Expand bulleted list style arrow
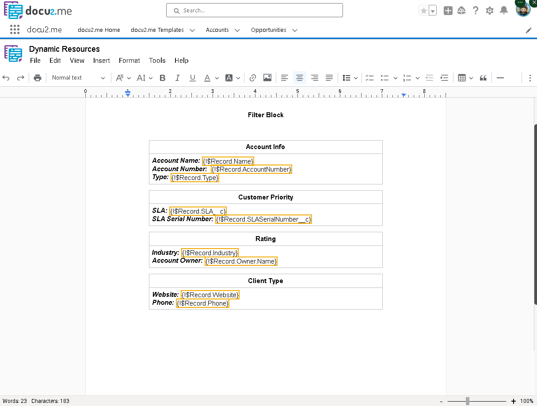 coord(396,78)
